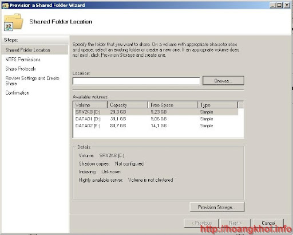
Task: Select the DATA02 (E:) volume row
Action: [x=156, y=126]
